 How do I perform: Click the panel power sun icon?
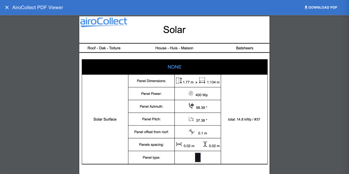pyautogui.click(x=191, y=93)
